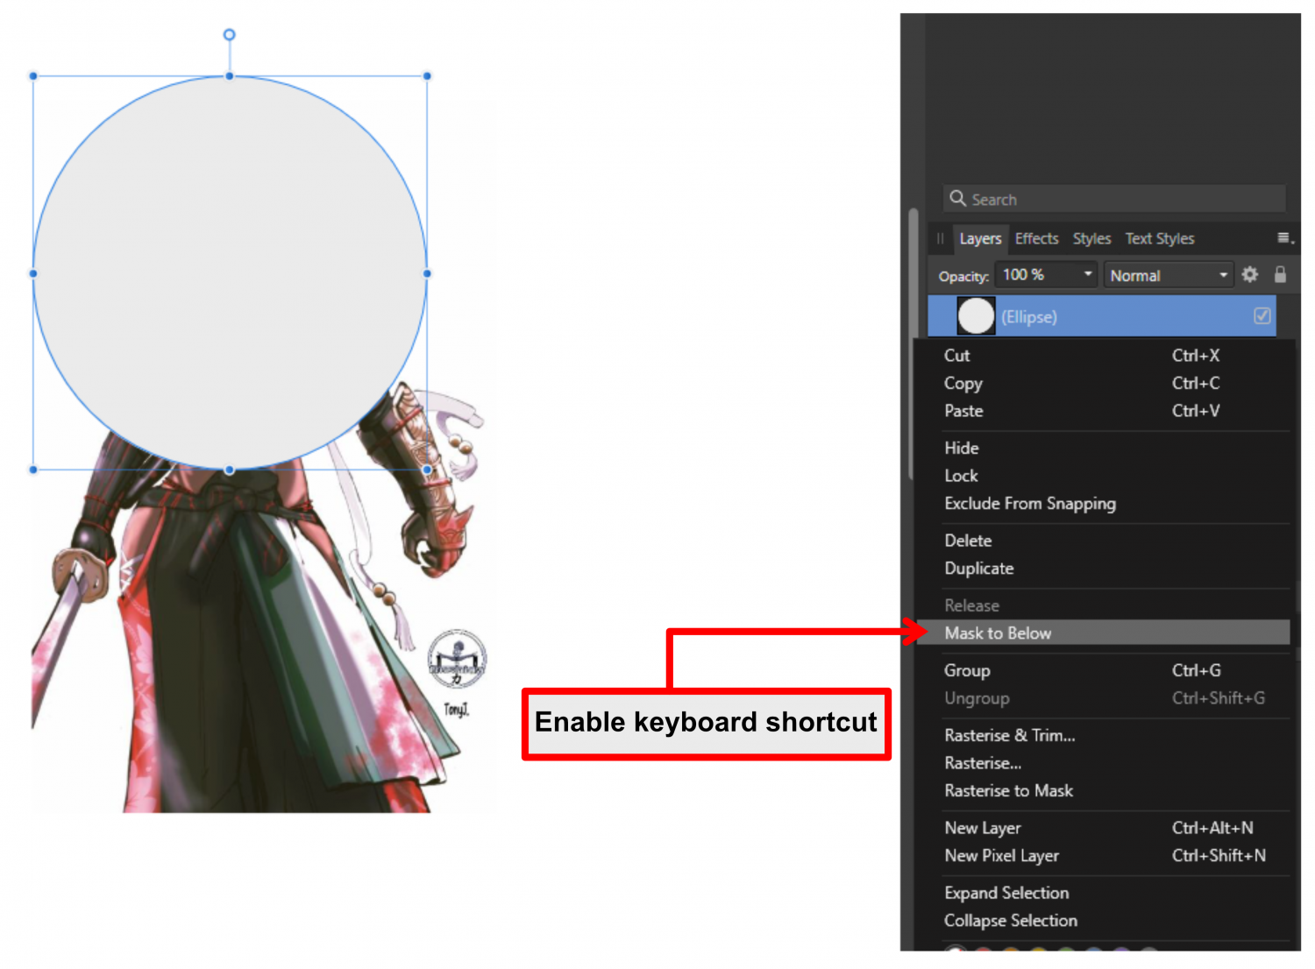Click the Opacity label text
The height and width of the screenshot is (969, 1315).
coord(963,276)
